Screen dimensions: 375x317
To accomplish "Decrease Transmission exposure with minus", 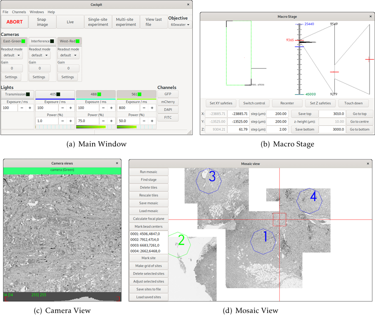I will [x=22, y=108].
